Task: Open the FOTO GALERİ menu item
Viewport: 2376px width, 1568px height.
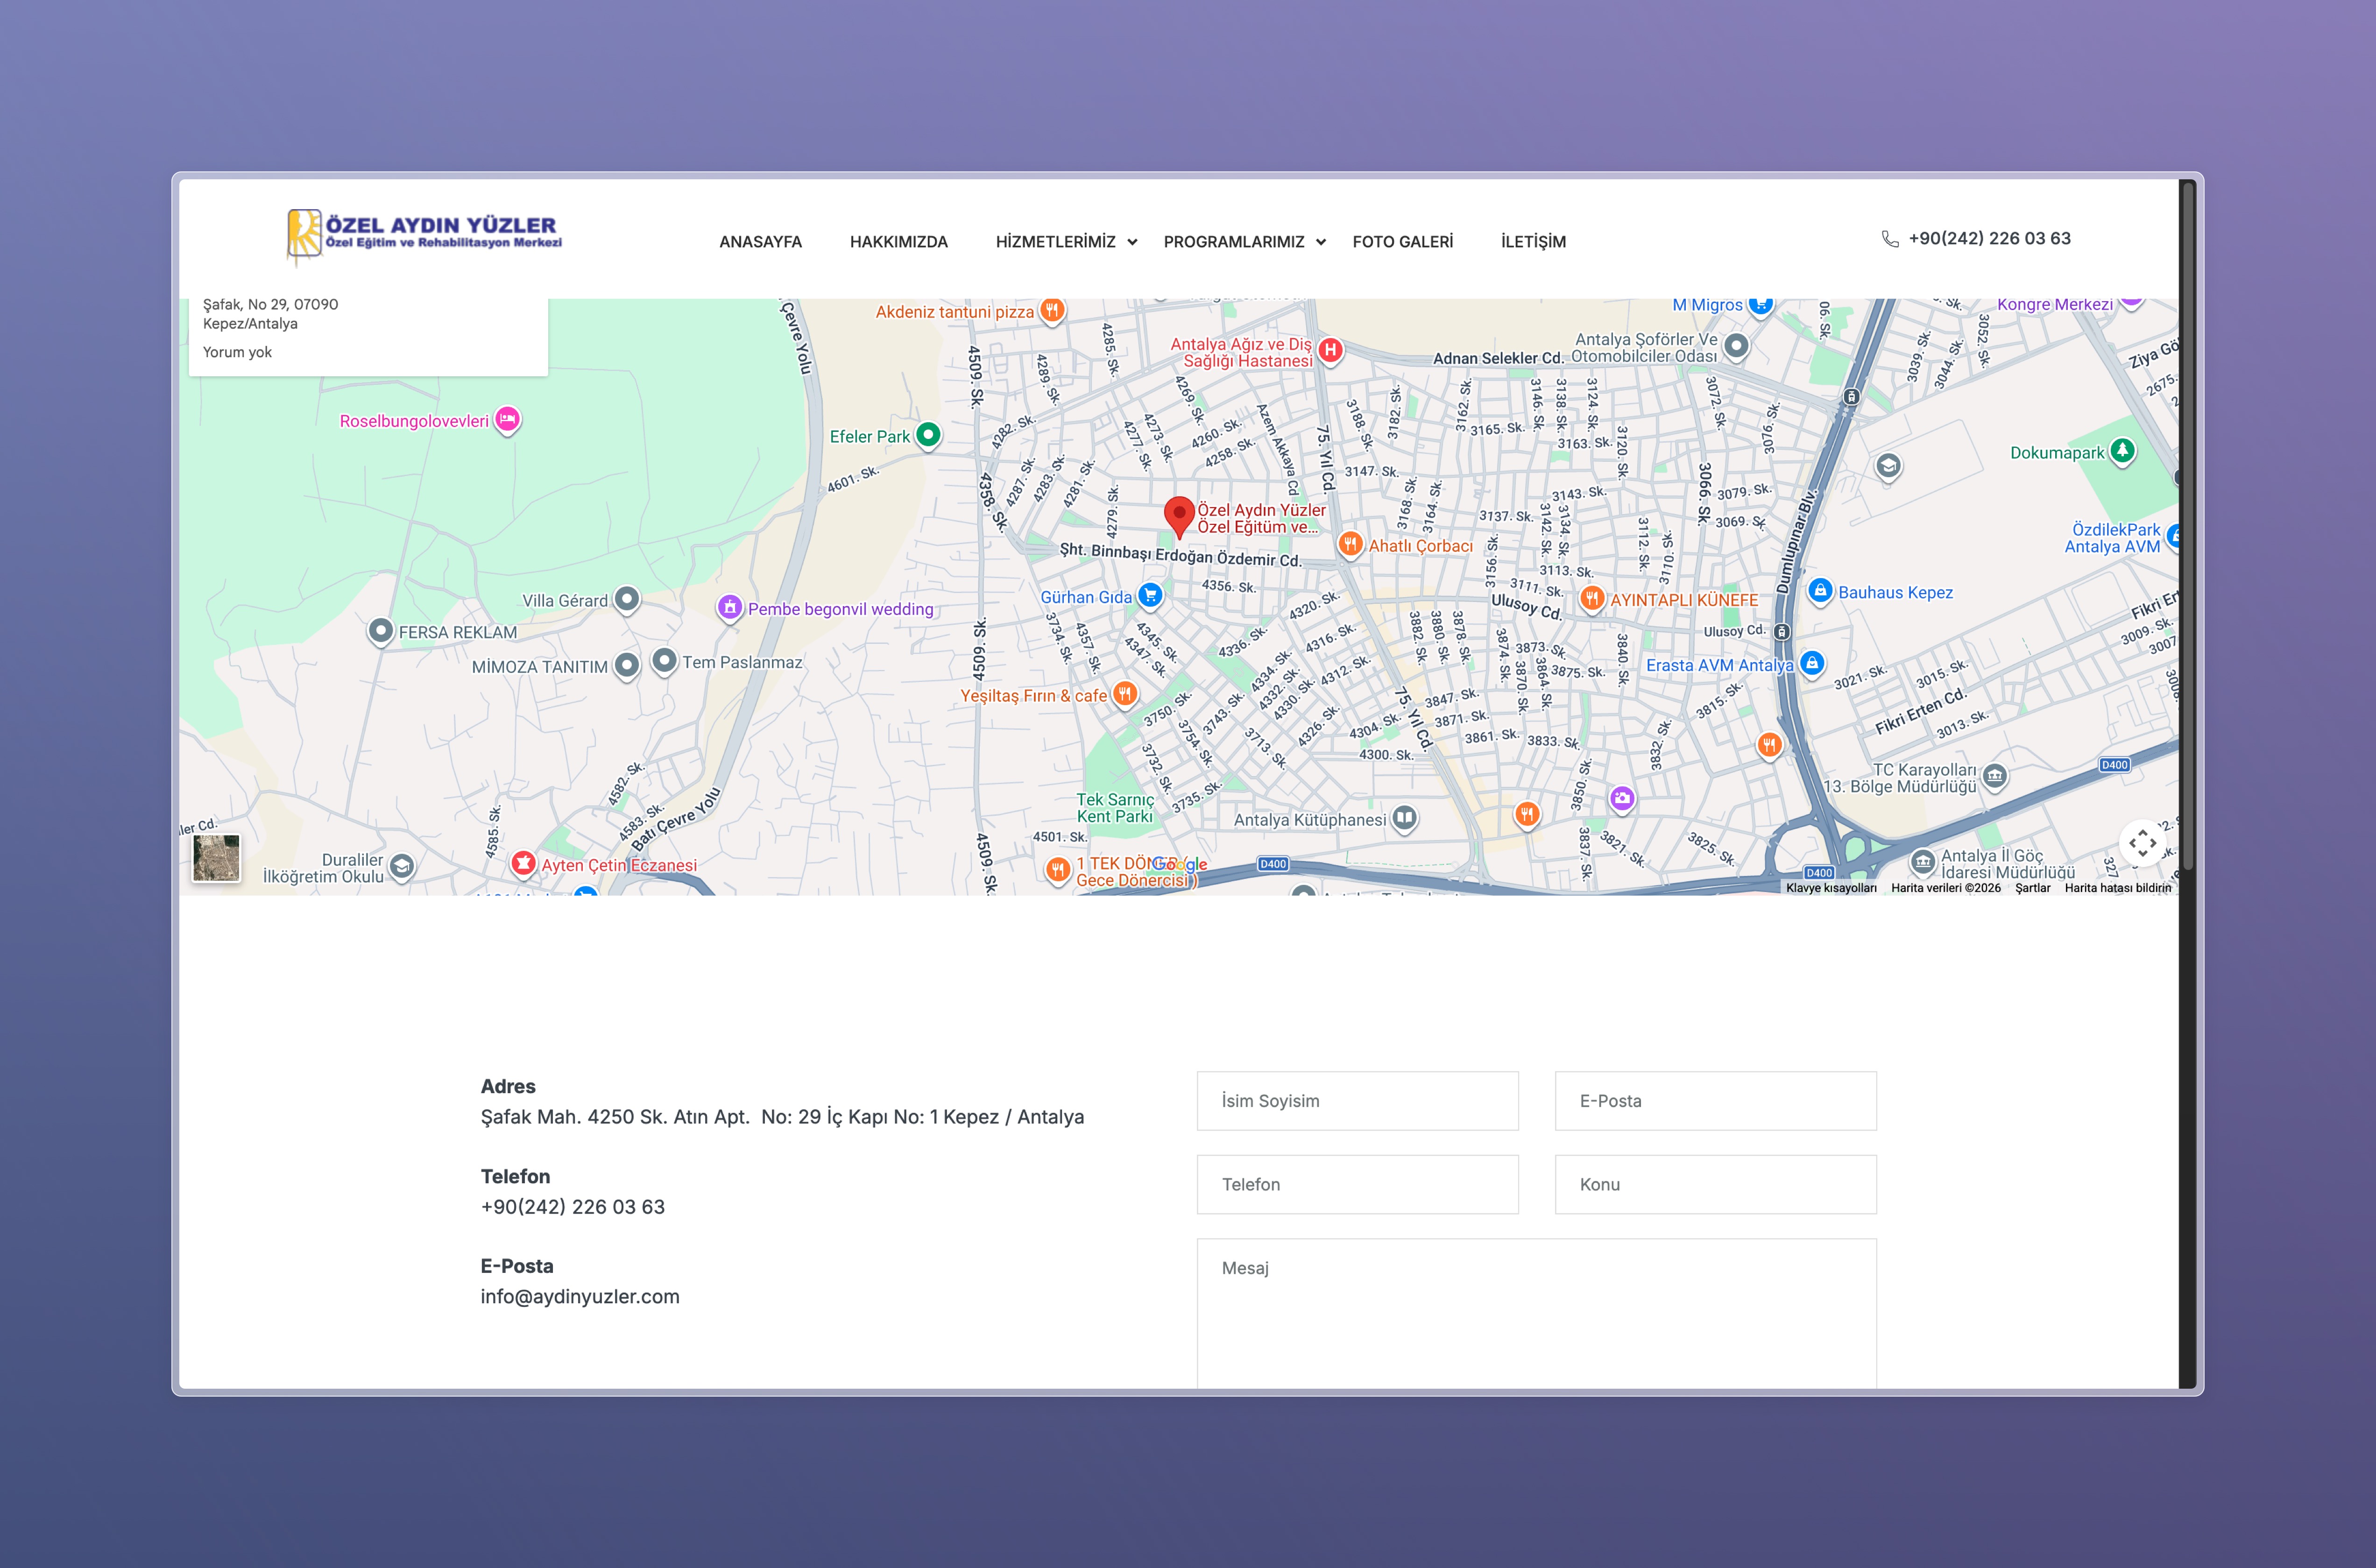Action: pyautogui.click(x=1402, y=242)
